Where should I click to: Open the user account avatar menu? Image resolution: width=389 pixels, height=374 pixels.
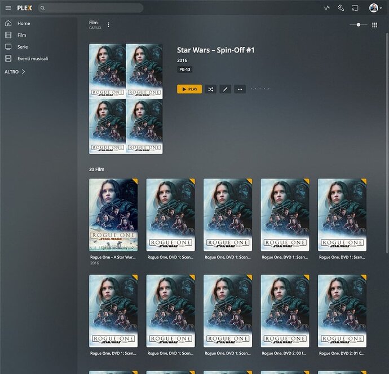(x=375, y=8)
